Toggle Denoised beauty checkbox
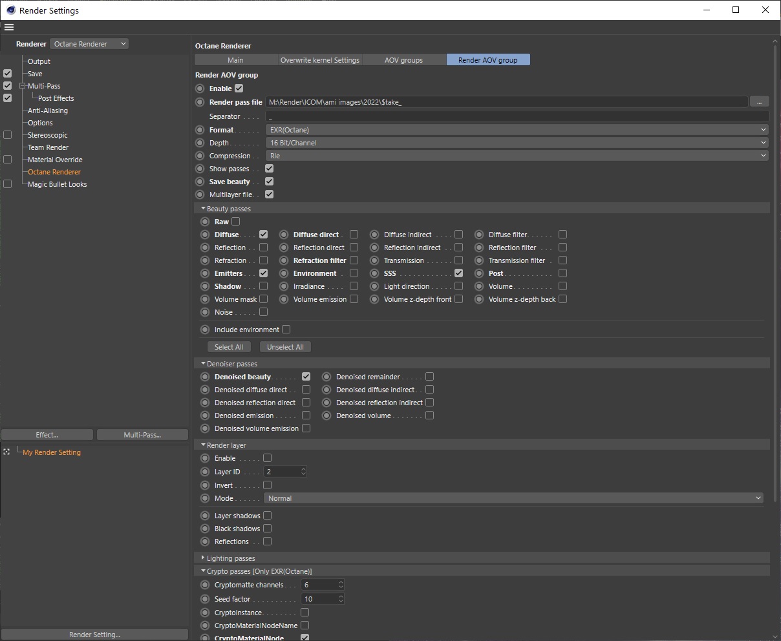The image size is (781, 641). tap(306, 377)
